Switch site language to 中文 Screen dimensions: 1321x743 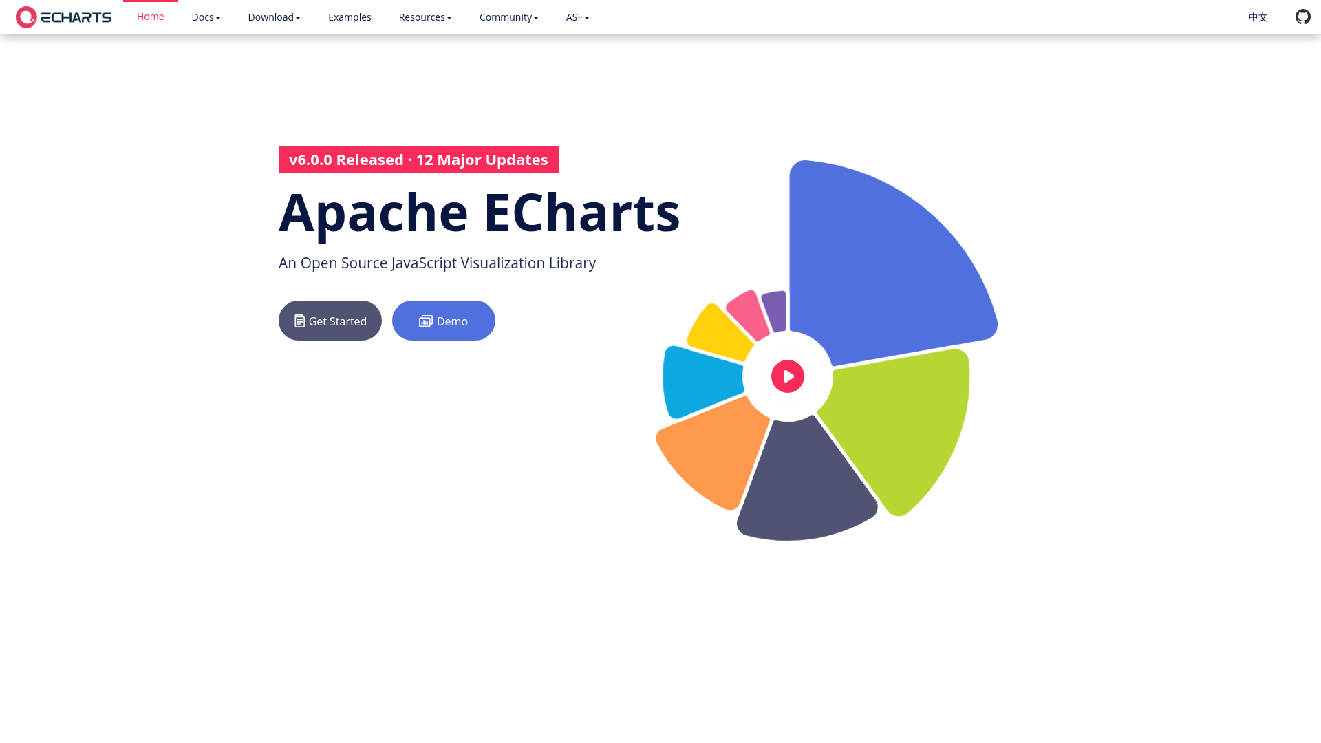point(1258,17)
